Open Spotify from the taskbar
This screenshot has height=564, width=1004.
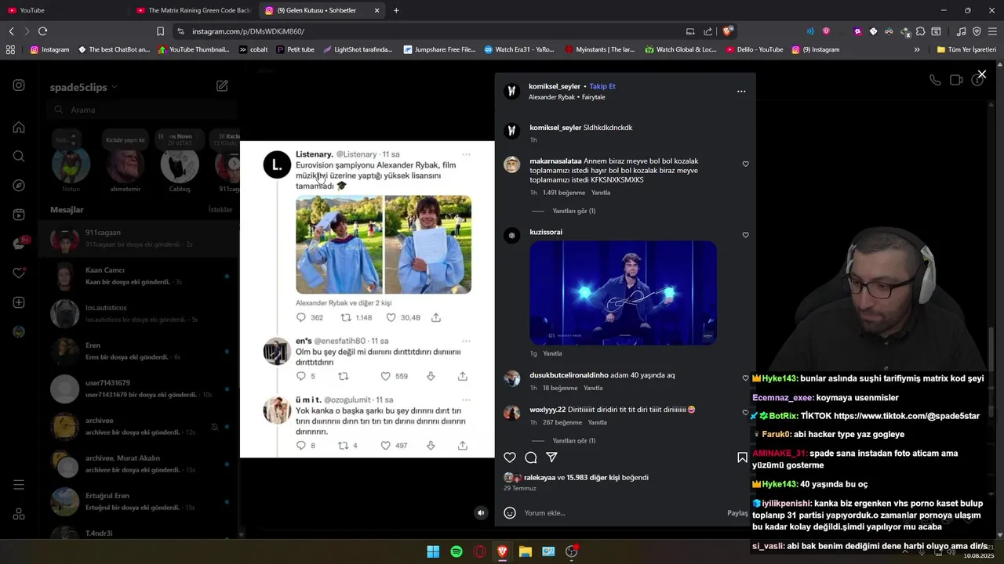coord(457,551)
